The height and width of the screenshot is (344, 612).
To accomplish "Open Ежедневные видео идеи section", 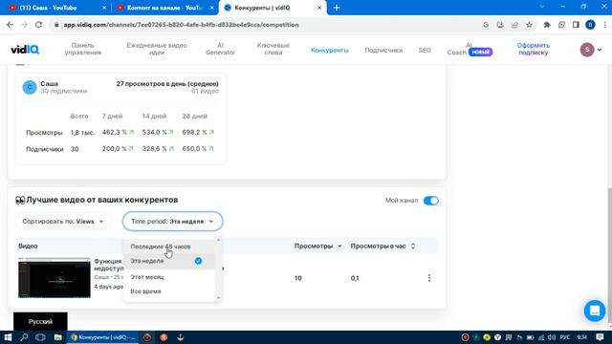I will [x=157, y=49].
